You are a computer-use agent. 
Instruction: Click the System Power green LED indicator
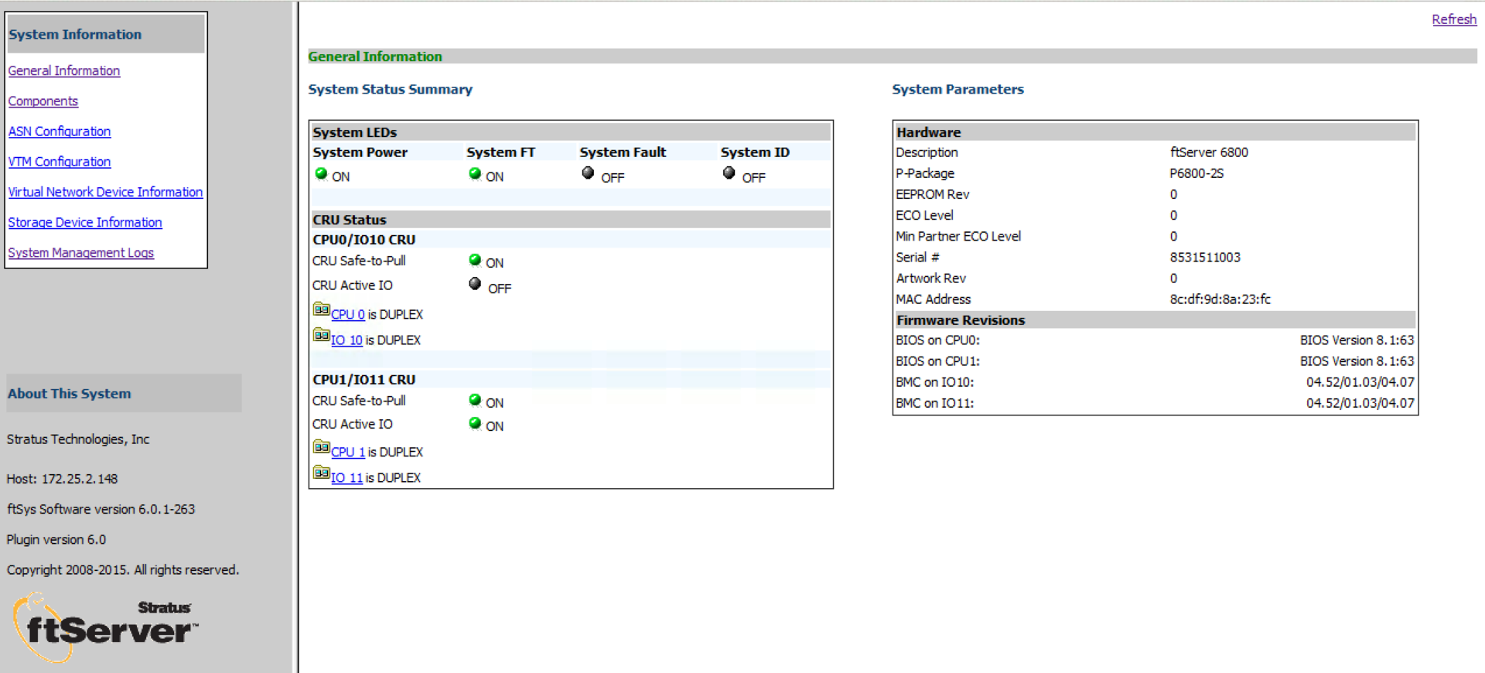(x=321, y=174)
